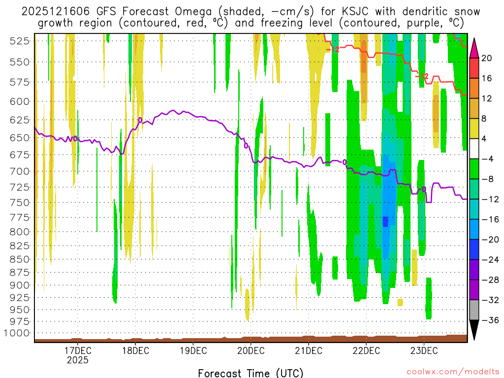504x378 pixels.
Task: Click the 550 pressure level label
Action: [19, 62]
